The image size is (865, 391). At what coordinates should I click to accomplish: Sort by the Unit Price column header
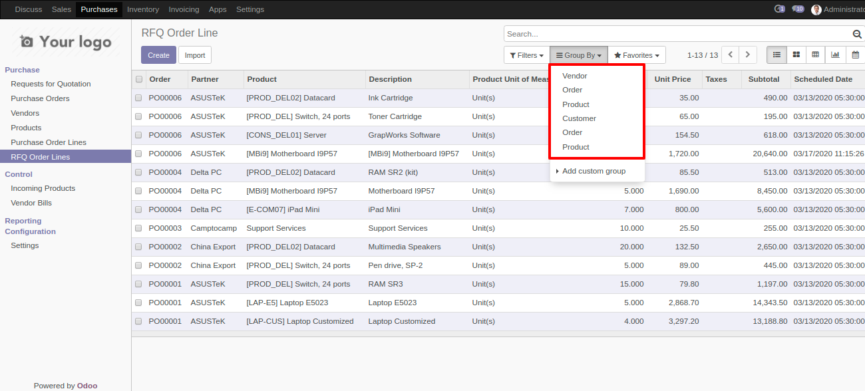675,79
